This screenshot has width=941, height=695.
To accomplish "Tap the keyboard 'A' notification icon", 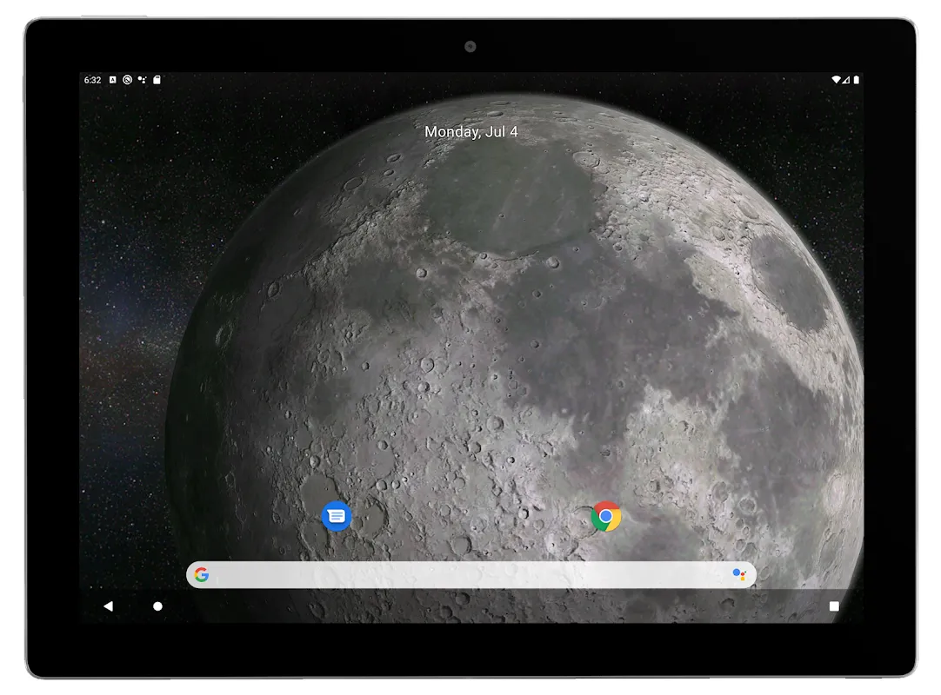I will click(113, 80).
